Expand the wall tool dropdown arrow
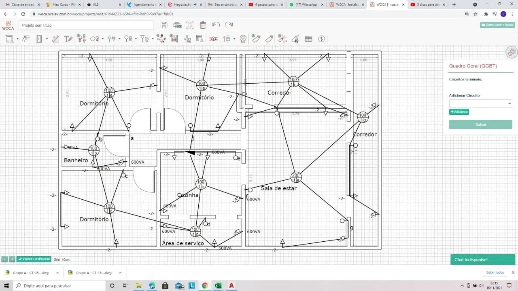The height and width of the screenshot is (291, 518). point(17,39)
